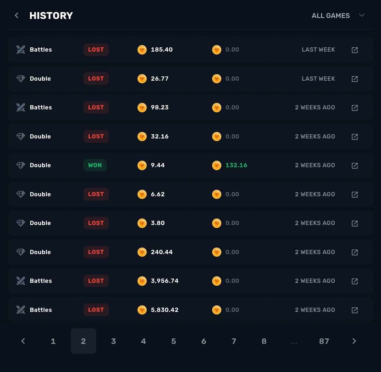The height and width of the screenshot is (372, 381).
Task: Click the swords icon in the 5,830.42 row
Action: (x=21, y=310)
